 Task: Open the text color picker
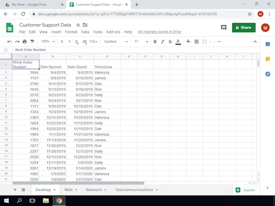coord(178,42)
